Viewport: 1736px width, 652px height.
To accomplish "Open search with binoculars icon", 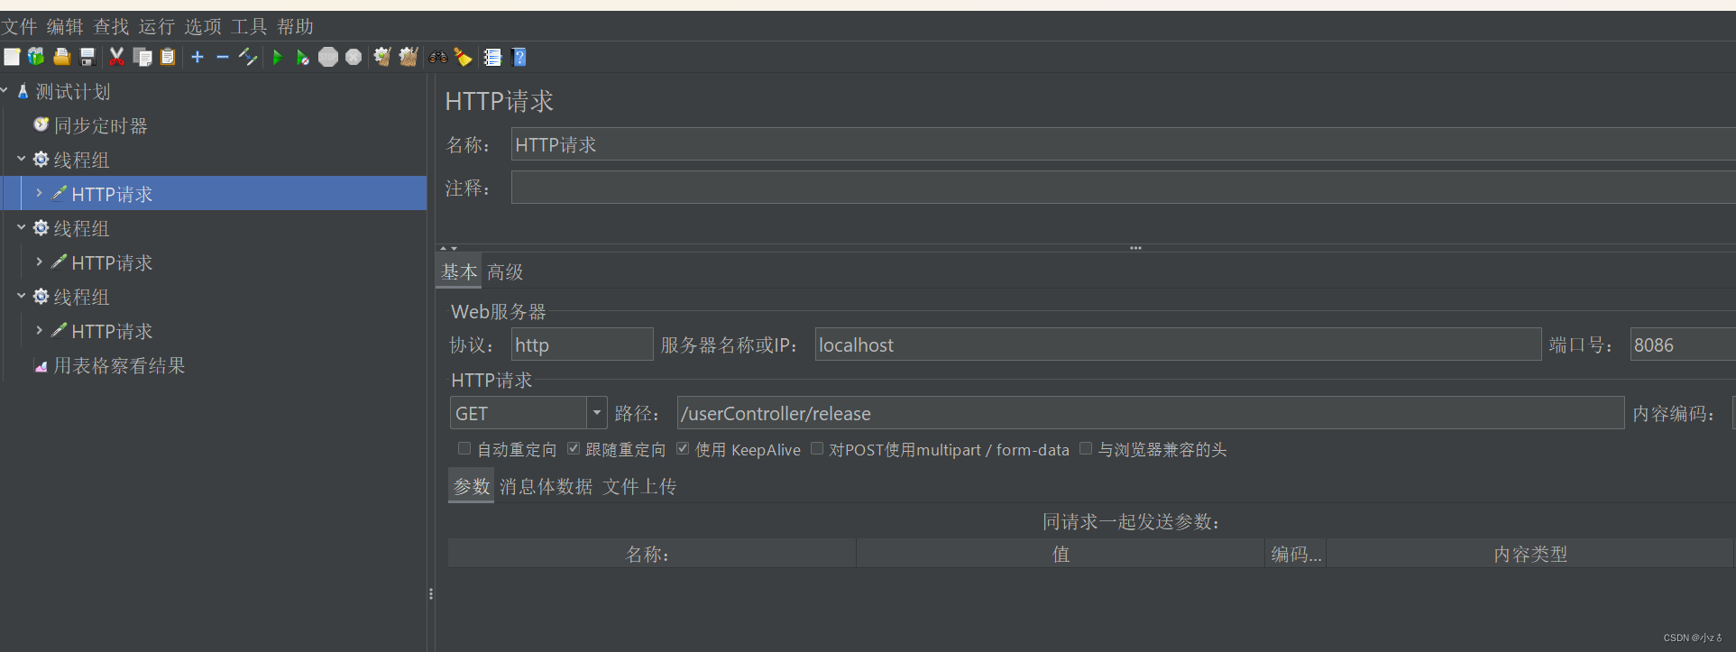I will [x=438, y=57].
